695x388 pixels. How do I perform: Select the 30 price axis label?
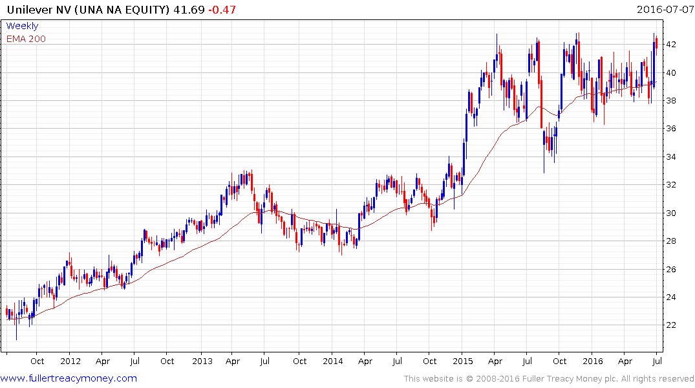click(x=671, y=213)
